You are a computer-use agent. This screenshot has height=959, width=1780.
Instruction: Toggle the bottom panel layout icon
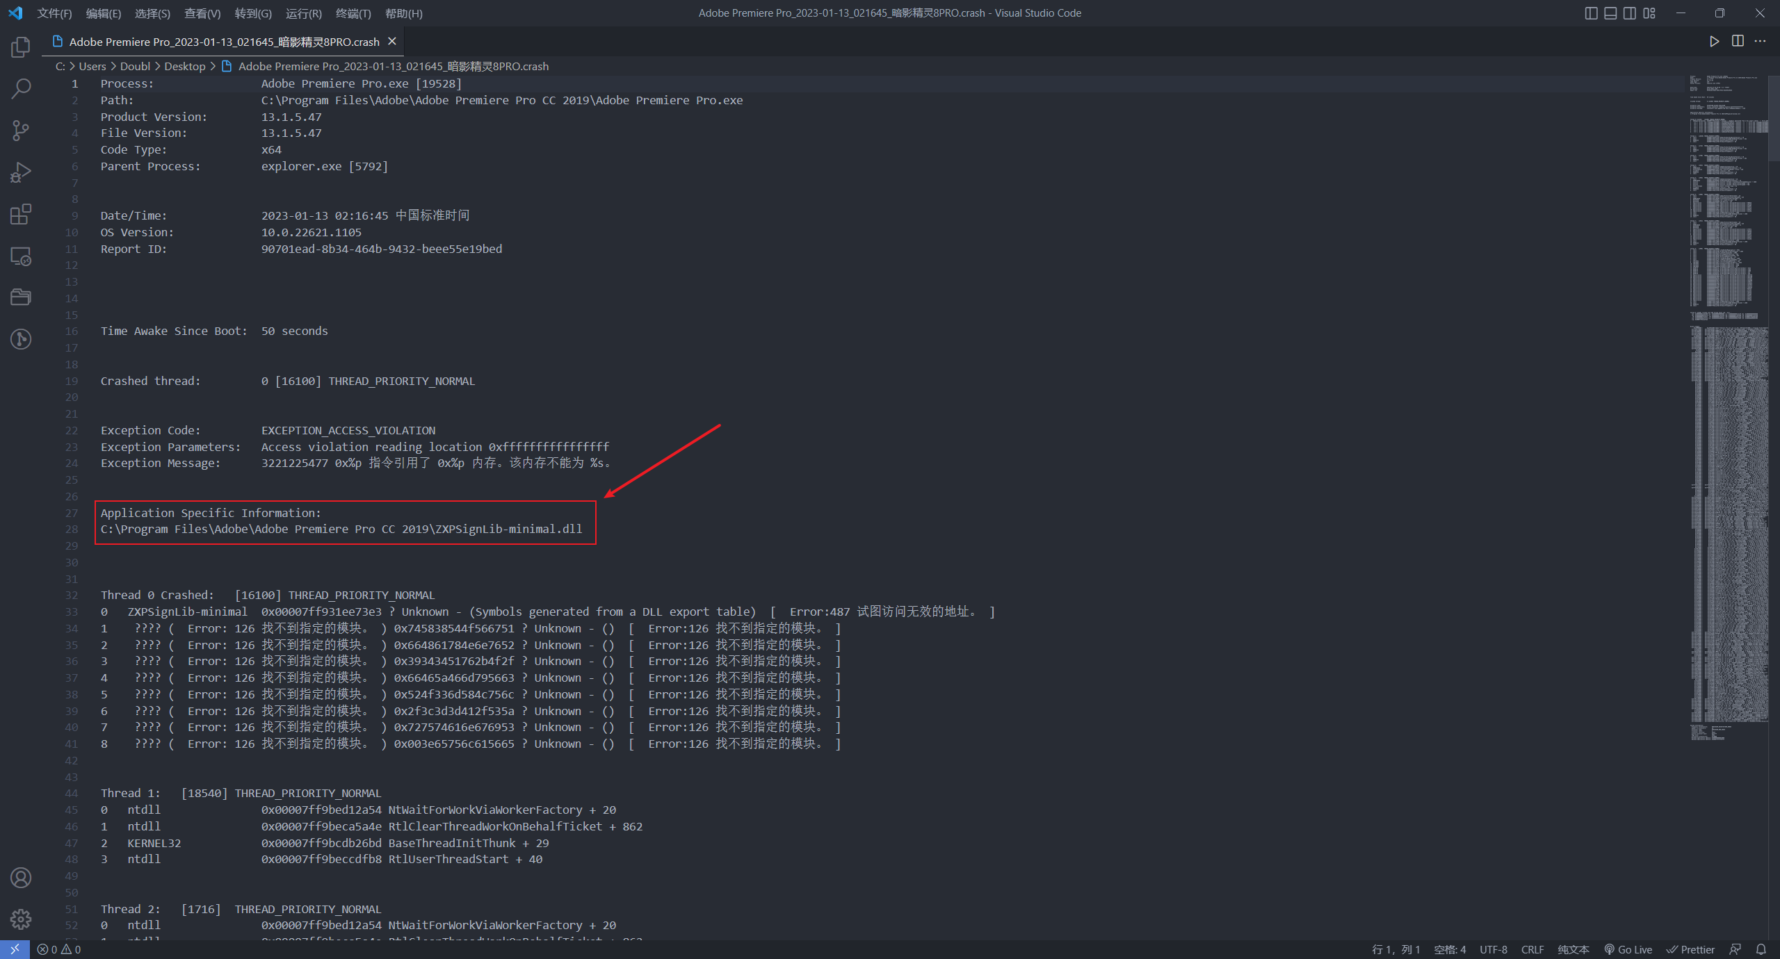[x=1610, y=13]
